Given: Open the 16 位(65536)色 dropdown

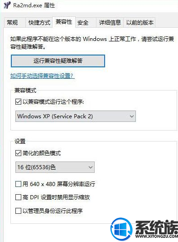Looking at the screenshot, I should 55,167.
